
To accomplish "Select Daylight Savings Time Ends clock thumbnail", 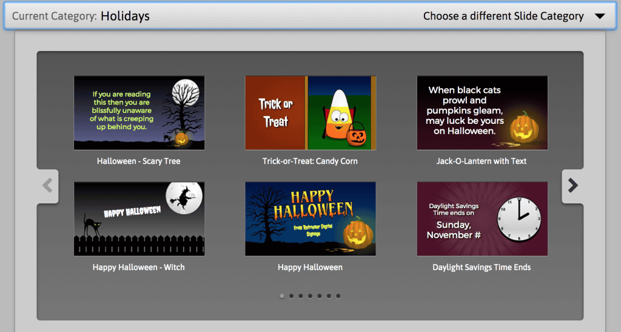I will pos(482,219).
